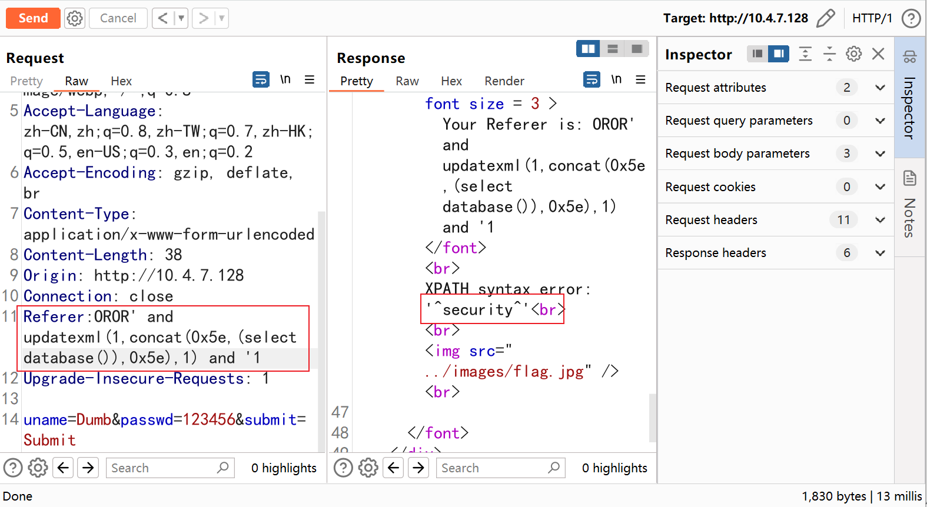The width and height of the screenshot is (927, 507).
Task: Select Request Raw tab
Action: [x=77, y=81]
